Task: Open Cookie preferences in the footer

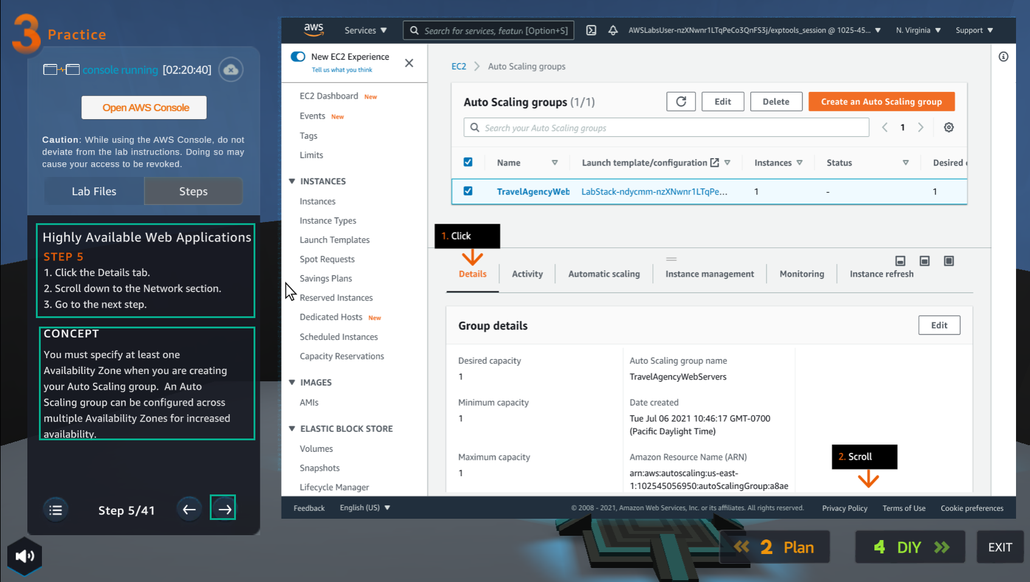Action: pyautogui.click(x=972, y=508)
